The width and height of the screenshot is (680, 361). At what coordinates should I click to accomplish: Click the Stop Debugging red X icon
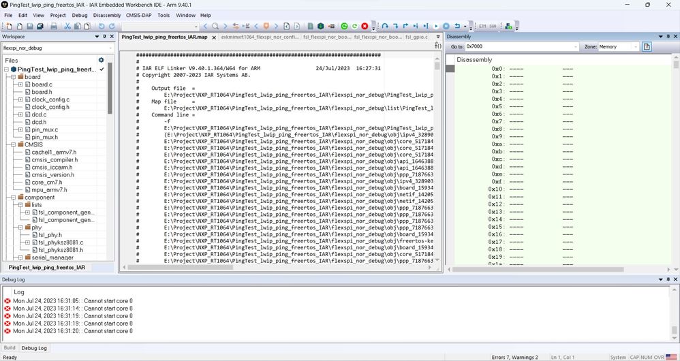coord(365,27)
